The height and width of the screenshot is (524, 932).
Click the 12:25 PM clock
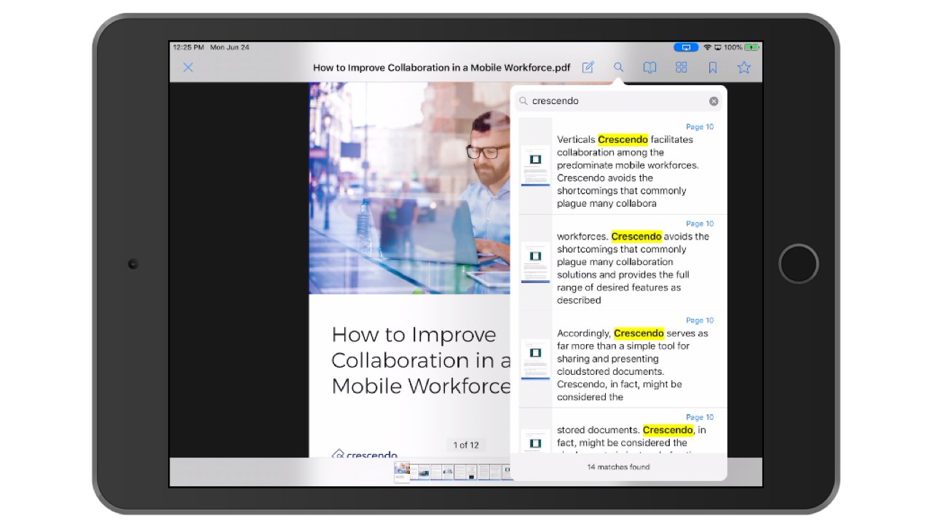tap(188, 47)
